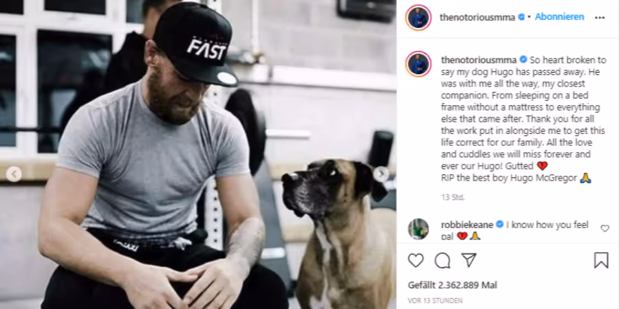Open the three-dots options menu
Screen dimensions: 619x309
(600, 18)
